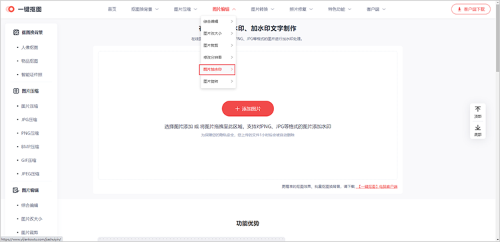Click the 图片编辑 sidebar section icon
500x242 pixels.
[x=16, y=190]
